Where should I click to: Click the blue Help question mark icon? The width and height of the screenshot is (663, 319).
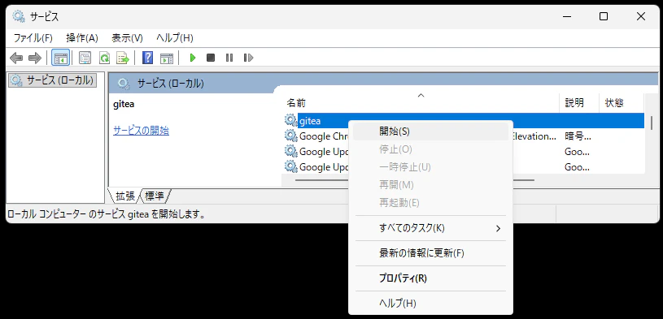(147, 58)
